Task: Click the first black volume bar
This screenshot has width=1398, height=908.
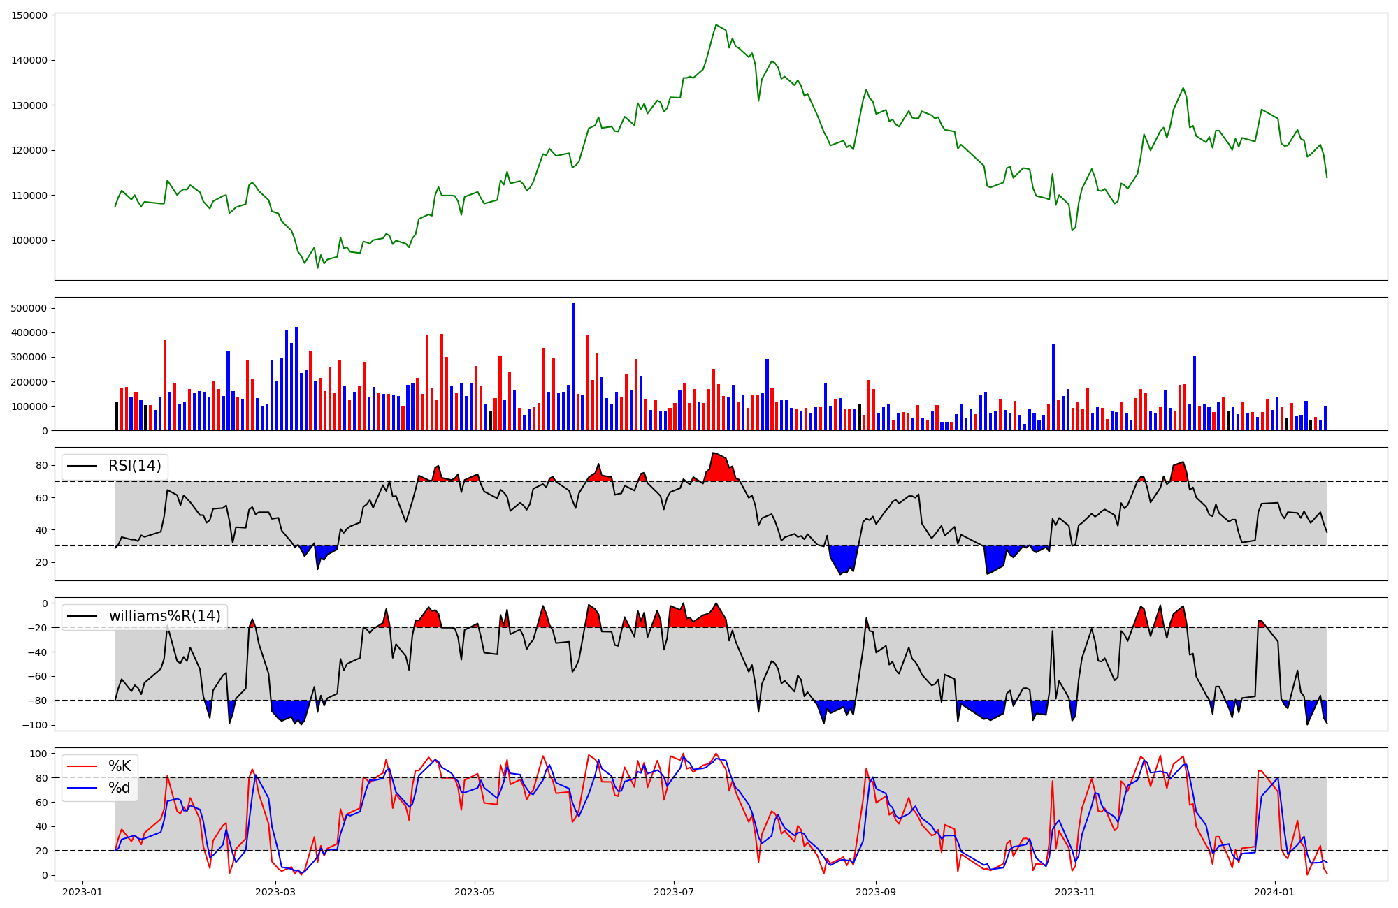Action: 117,416
